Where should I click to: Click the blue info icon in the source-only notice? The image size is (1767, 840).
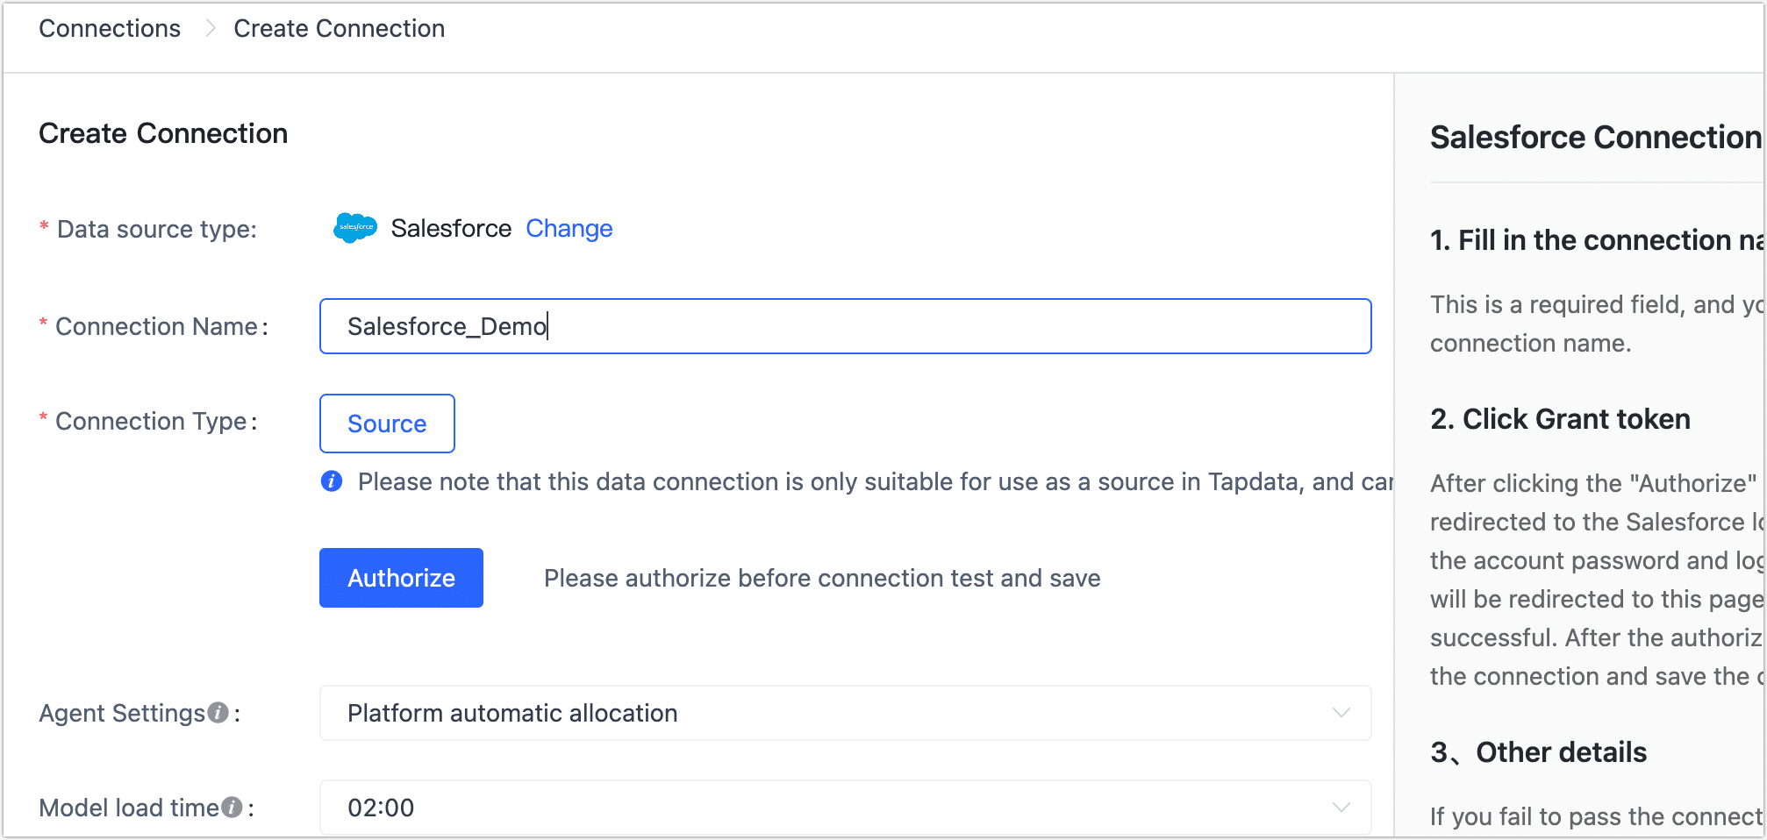pos(331,481)
